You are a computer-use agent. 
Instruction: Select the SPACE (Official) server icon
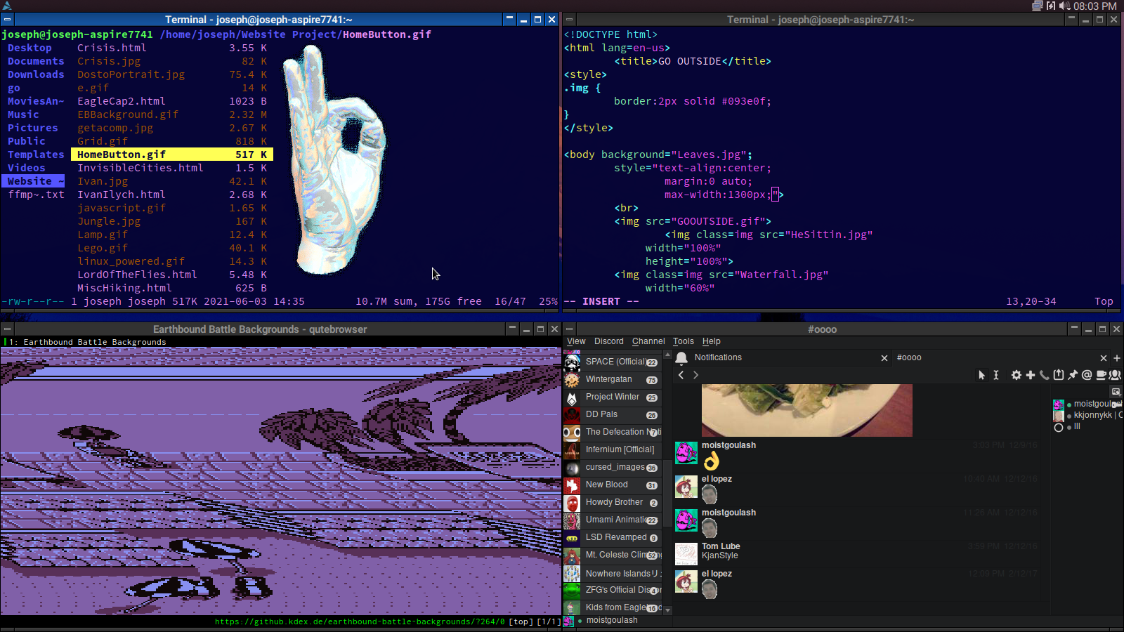[x=572, y=362]
